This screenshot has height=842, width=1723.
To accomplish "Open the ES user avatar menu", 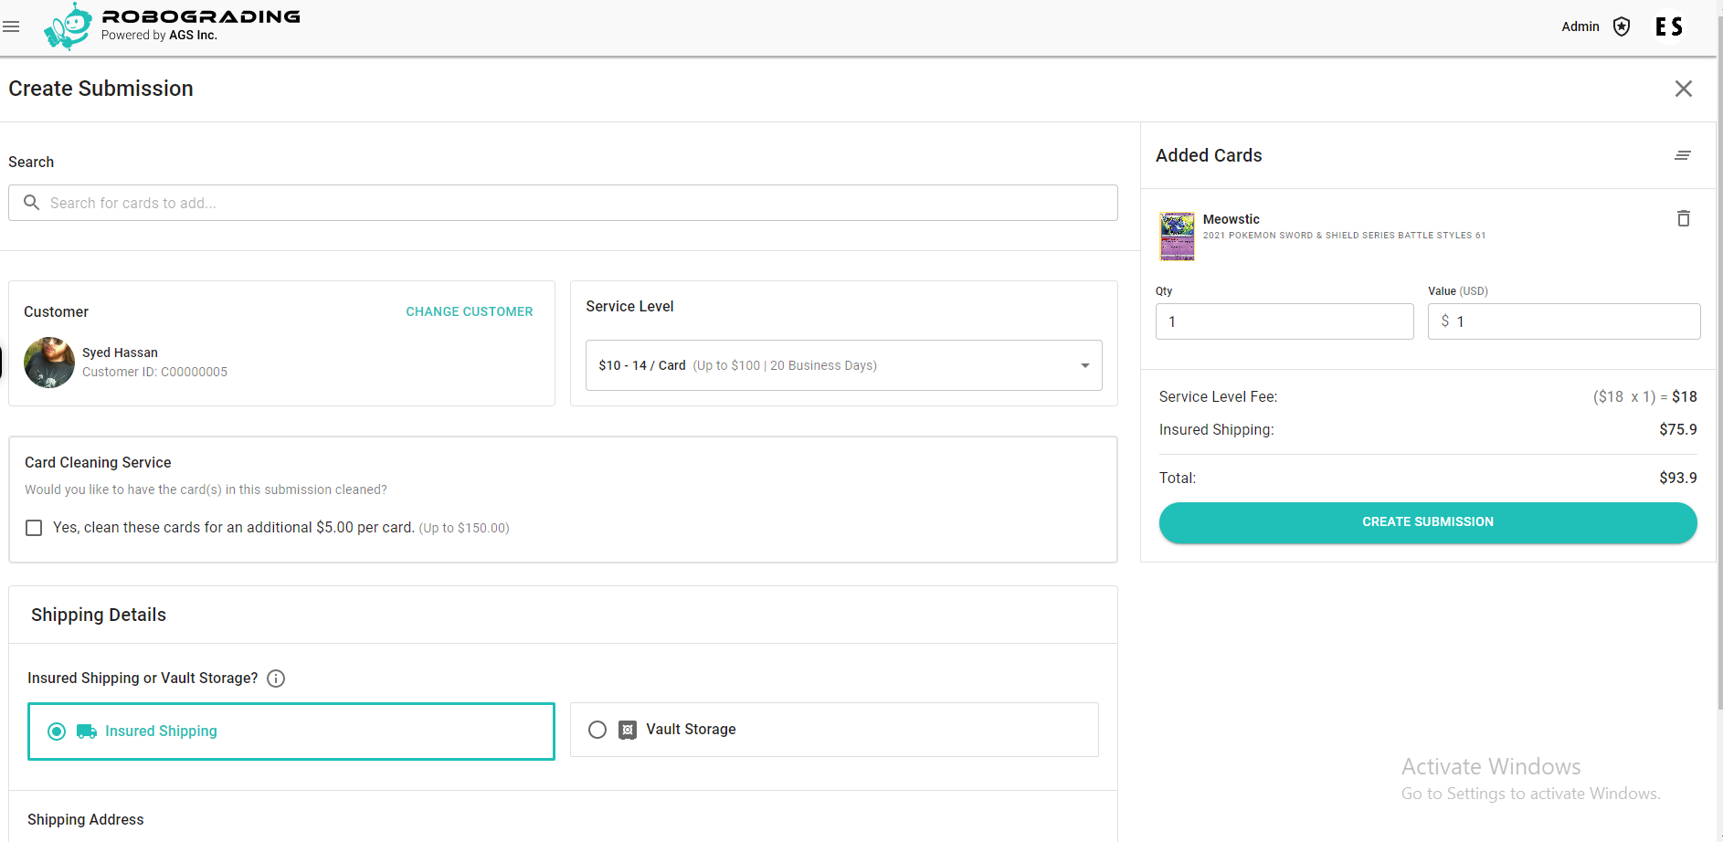I will tap(1669, 26).
